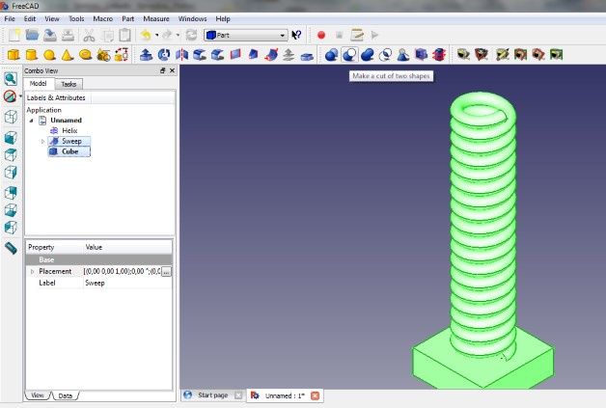Switch to the Tasks tab
The width and height of the screenshot is (606, 408).
[x=69, y=84]
